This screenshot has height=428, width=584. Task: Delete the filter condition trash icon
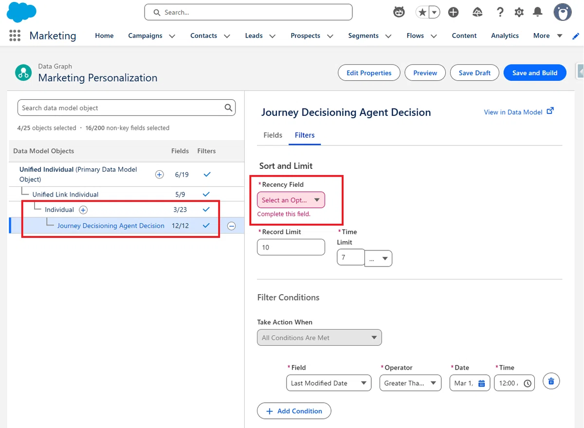[x=551, y=381]
